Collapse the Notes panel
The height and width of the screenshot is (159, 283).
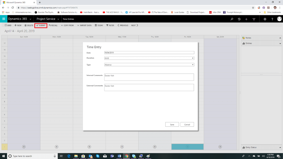coord(280,38)
